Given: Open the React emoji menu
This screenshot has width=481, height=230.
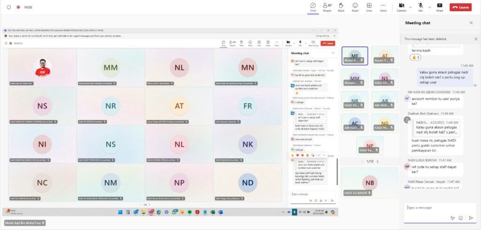Looking at the screenshot, I should [355, 7].
